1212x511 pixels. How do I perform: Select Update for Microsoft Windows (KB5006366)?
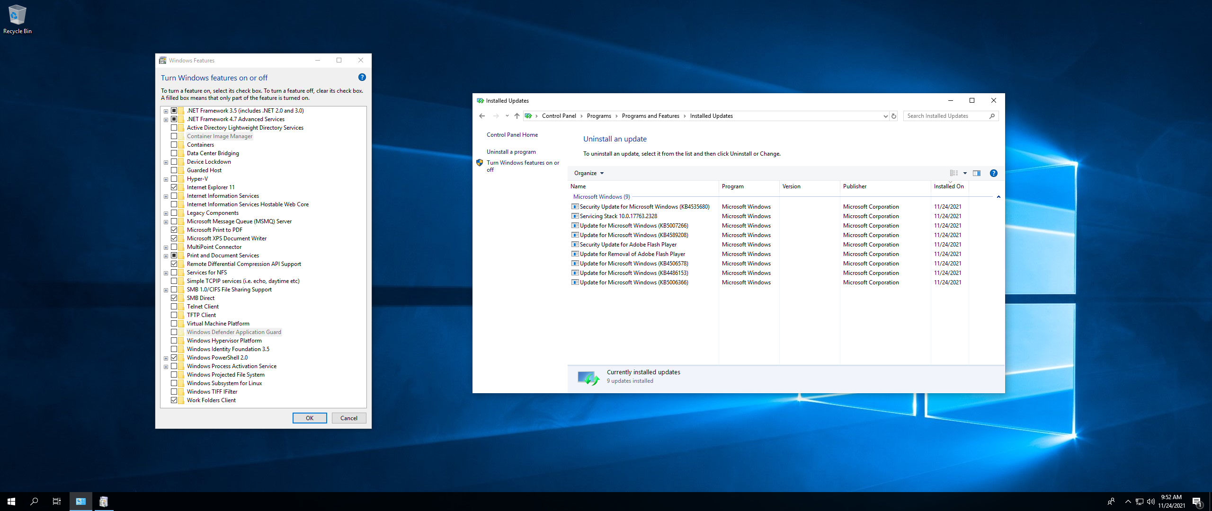click(x=634, y=282)
